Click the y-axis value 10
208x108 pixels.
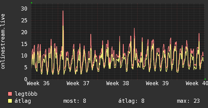(x=24, y=56)
